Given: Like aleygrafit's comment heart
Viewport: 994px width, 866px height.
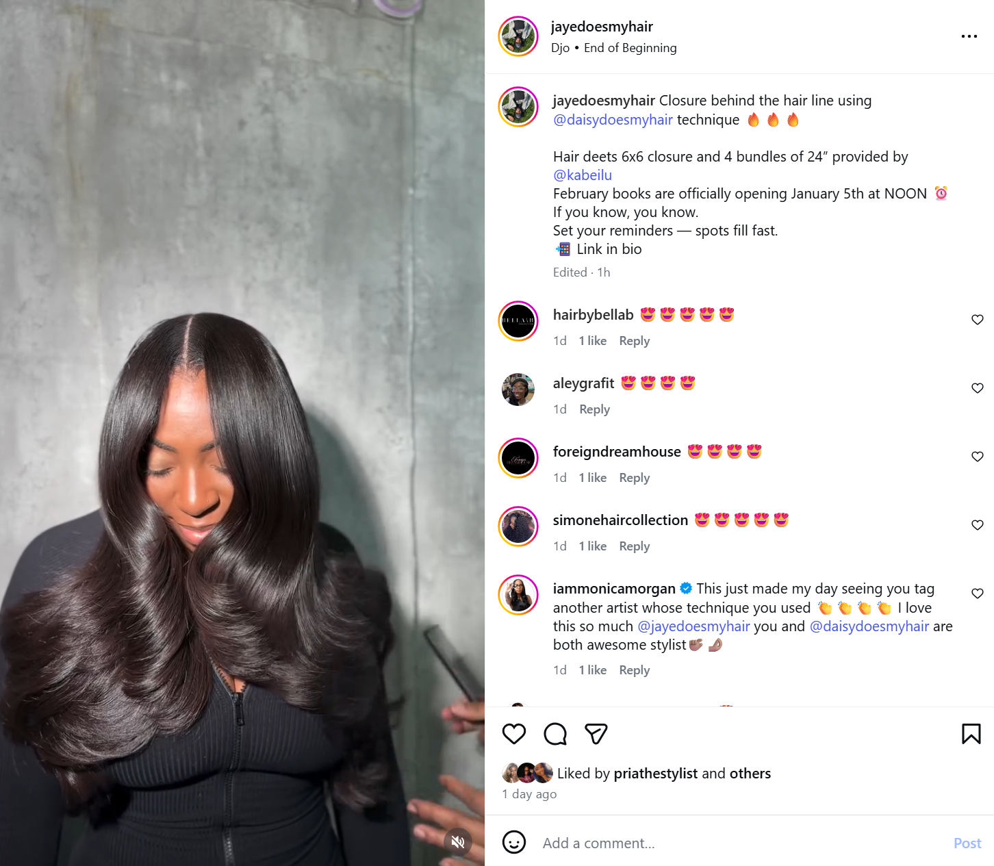Looking at the screenshot, I should 978,388.
